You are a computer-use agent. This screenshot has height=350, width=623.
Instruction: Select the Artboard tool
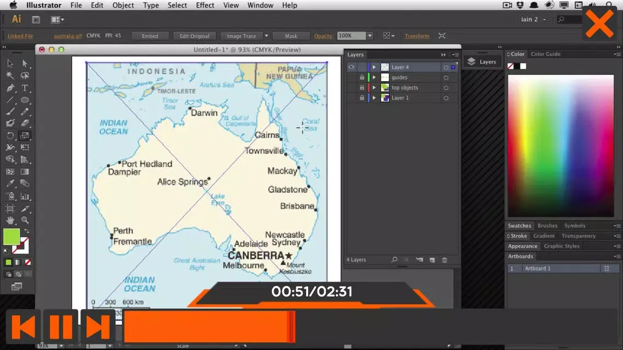10,208
